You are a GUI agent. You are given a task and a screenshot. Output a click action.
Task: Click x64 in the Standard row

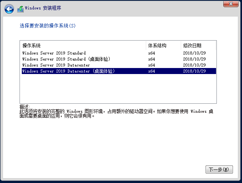151,53
